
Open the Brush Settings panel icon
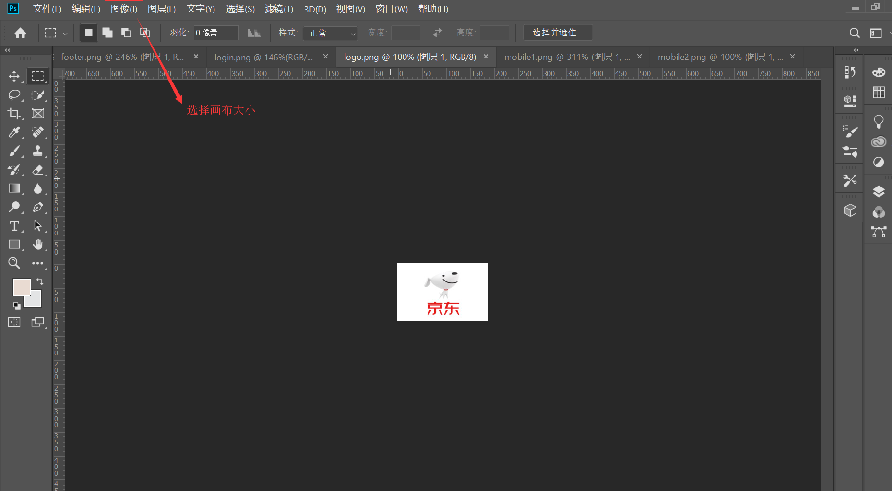pyautogui.click(x=850, y=131)
